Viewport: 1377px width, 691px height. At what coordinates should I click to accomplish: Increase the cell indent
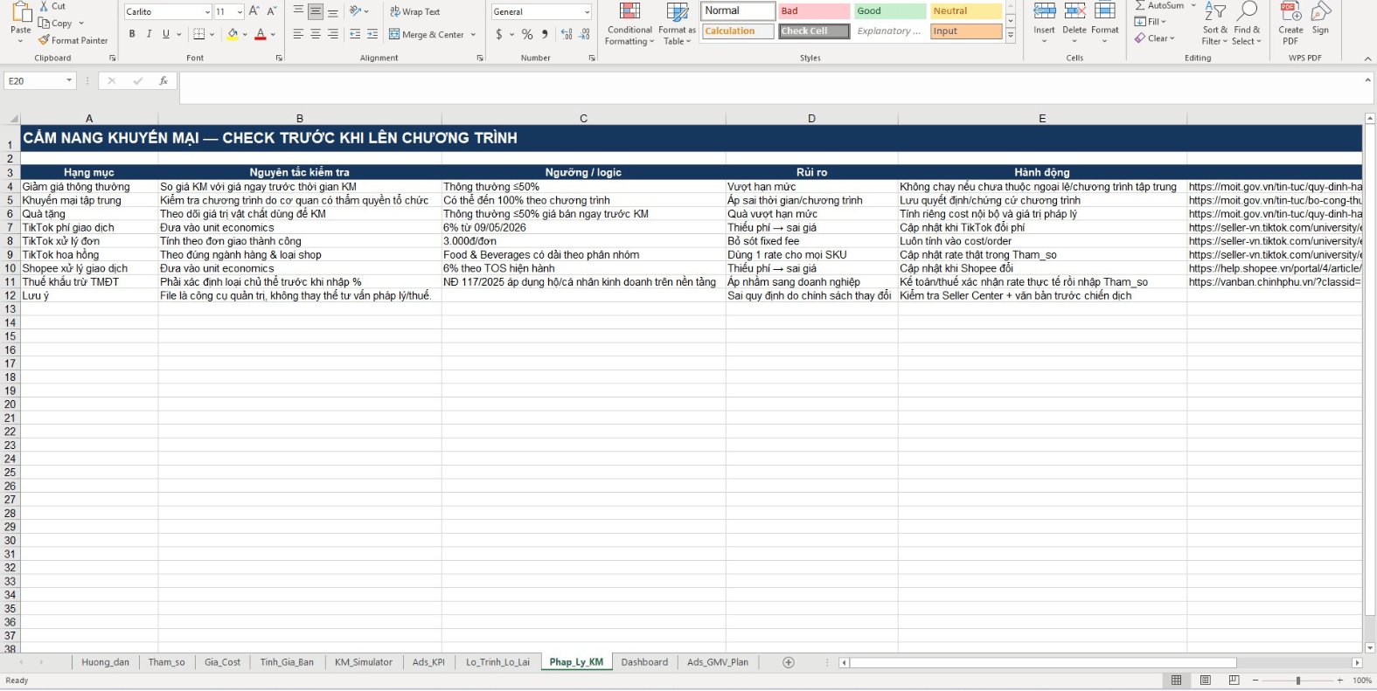[x=372, y=34]
